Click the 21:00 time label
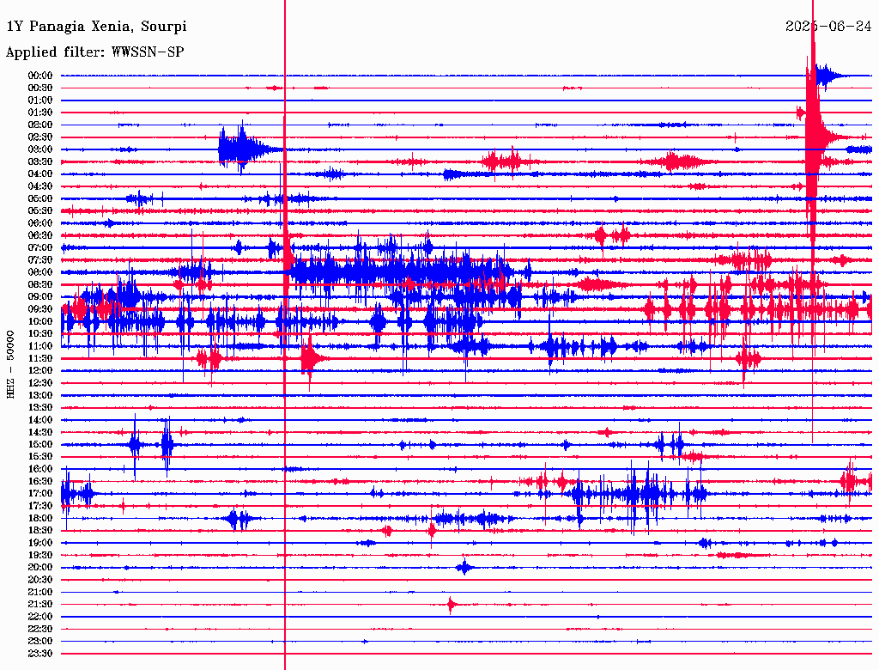 [x=40, y=593]
